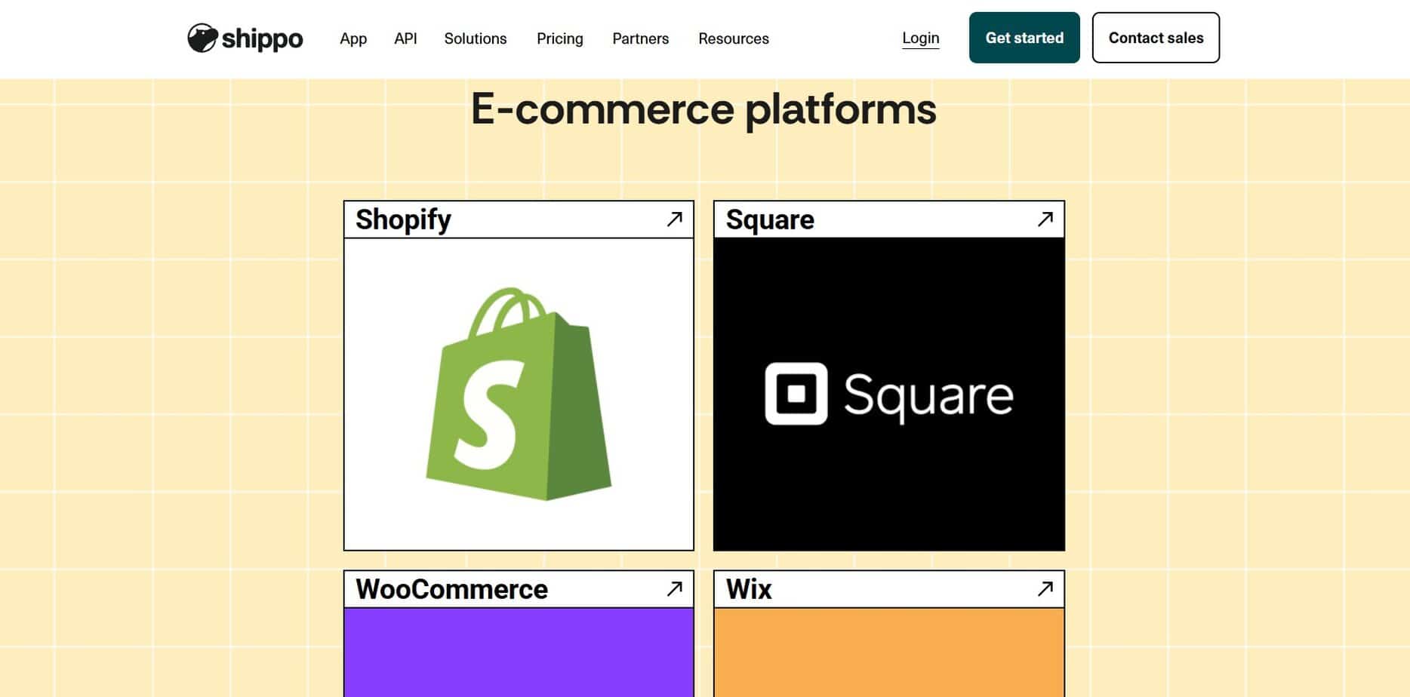Screen dimensions: 1410x697
Task: Expand the Partners menu
Action: point(640,38)
